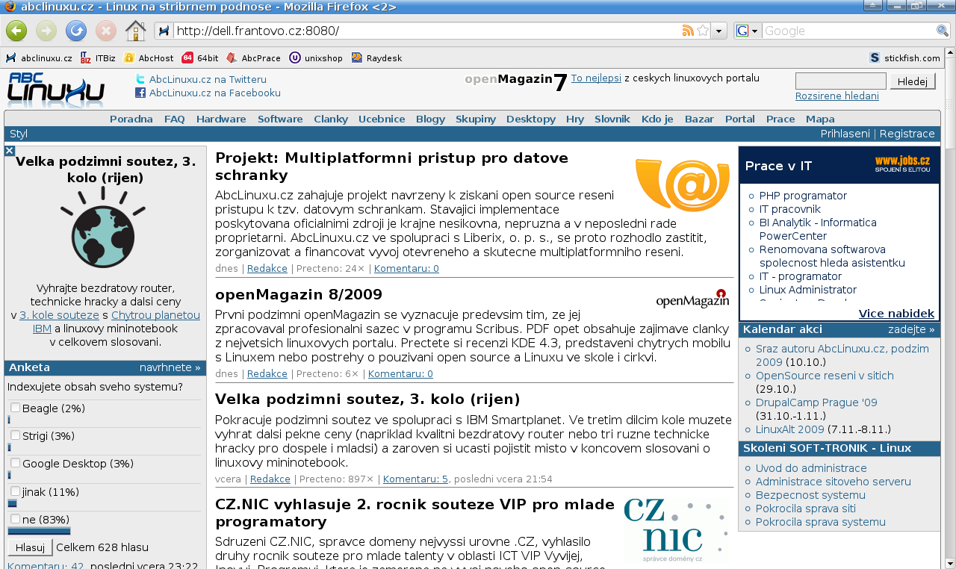Image resolution: width=956 pixels, height=569 pixels.
Task: Open Komentaru: 5 link
Action: 415,479
